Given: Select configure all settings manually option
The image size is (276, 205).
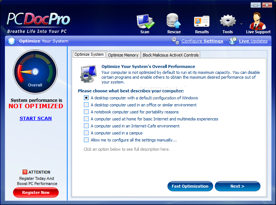Looking at the screenshot, I should click(130, 140).
